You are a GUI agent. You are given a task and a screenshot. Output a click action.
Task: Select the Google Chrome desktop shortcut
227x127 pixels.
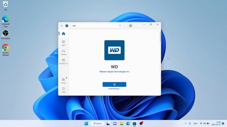pos(6,50)
